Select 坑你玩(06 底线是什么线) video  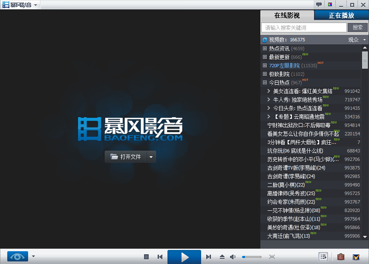[295, 151]
